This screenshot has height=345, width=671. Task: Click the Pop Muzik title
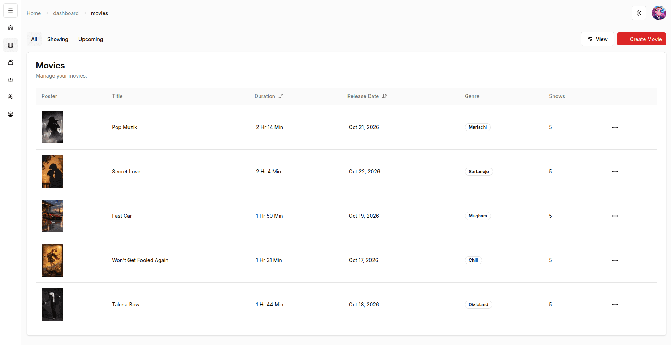pos(125,127)
